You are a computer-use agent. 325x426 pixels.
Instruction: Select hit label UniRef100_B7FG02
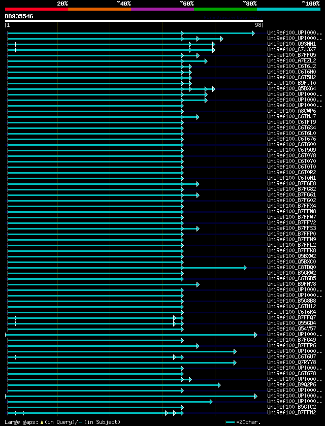[291, 201]
